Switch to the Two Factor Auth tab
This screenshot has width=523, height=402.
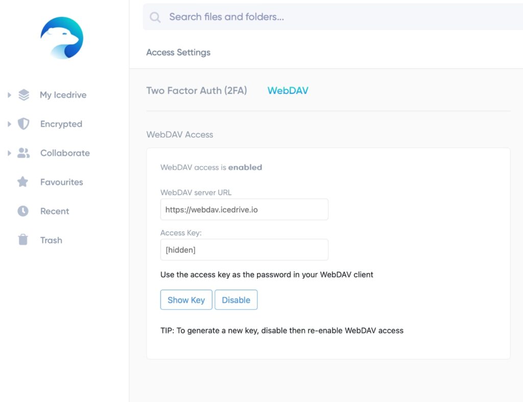197,91
